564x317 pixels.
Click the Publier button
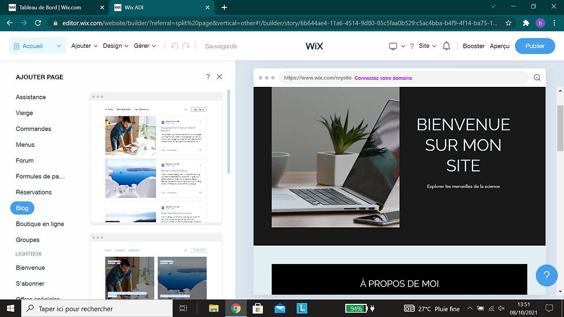(x=535, y=46)
